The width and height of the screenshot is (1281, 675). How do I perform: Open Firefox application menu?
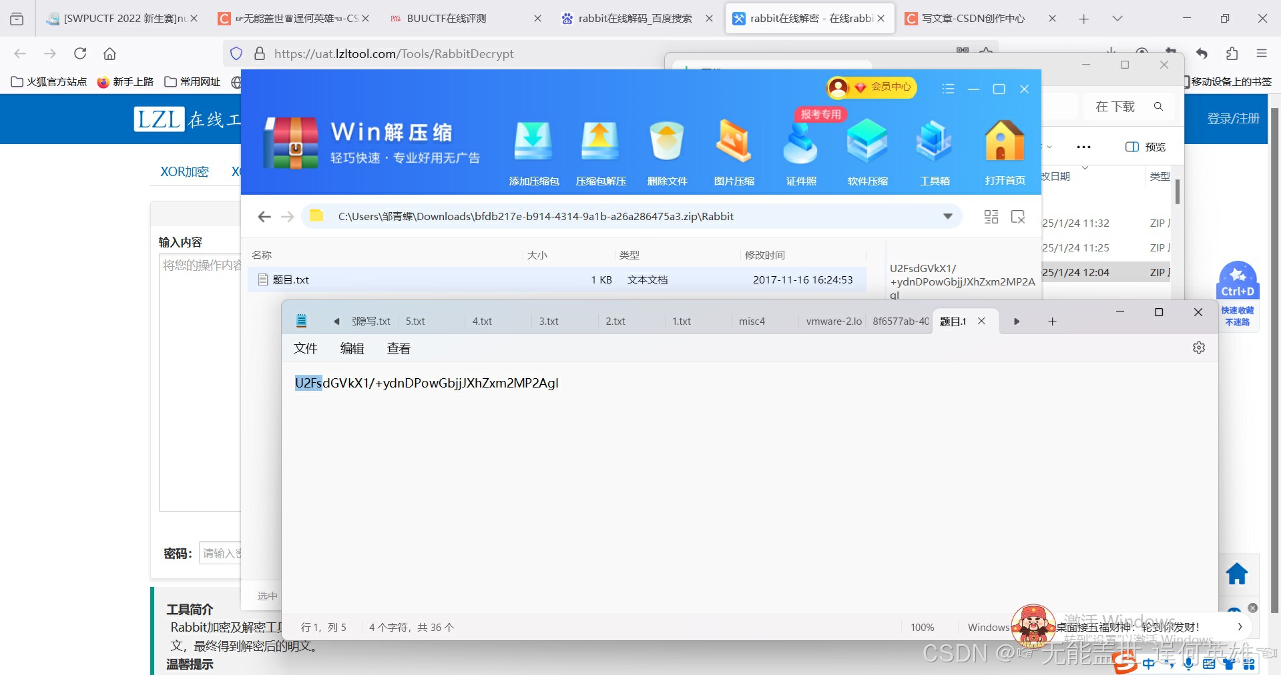1261,53
